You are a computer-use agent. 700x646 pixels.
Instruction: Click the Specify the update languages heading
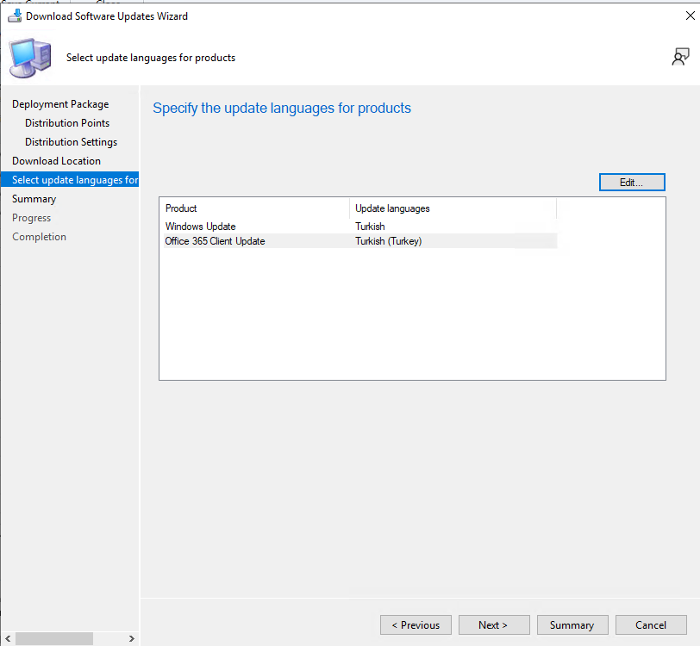282,108
